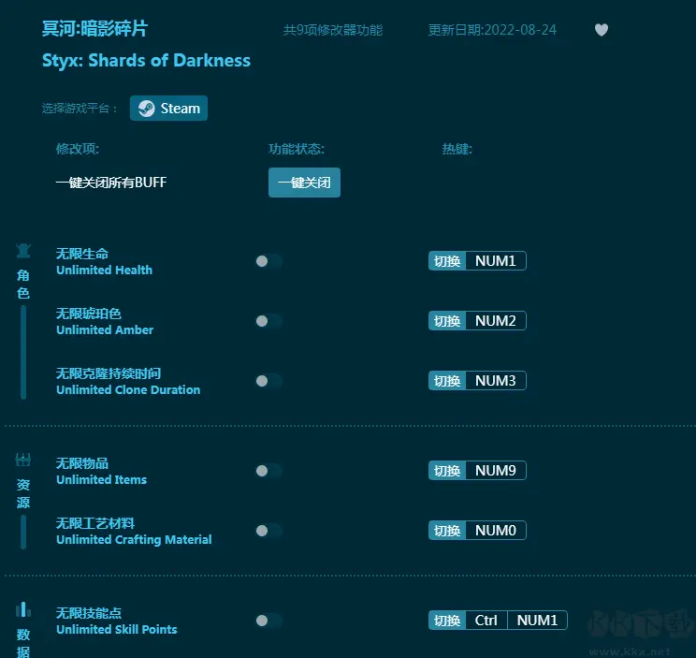Screen dimensions: 696x658
Task: Click the NUM0 hotkey box
Action: [x=495, y=531]
